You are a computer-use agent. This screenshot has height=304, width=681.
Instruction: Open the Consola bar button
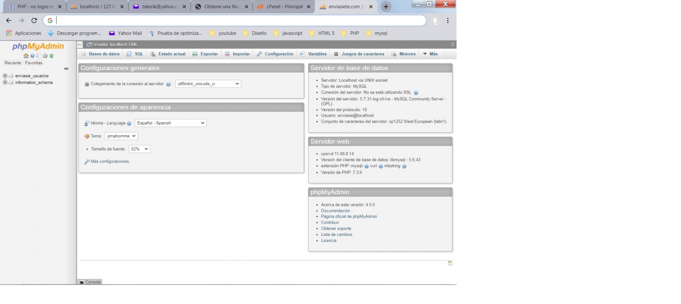pyautogui.click(x=90, y=282)
